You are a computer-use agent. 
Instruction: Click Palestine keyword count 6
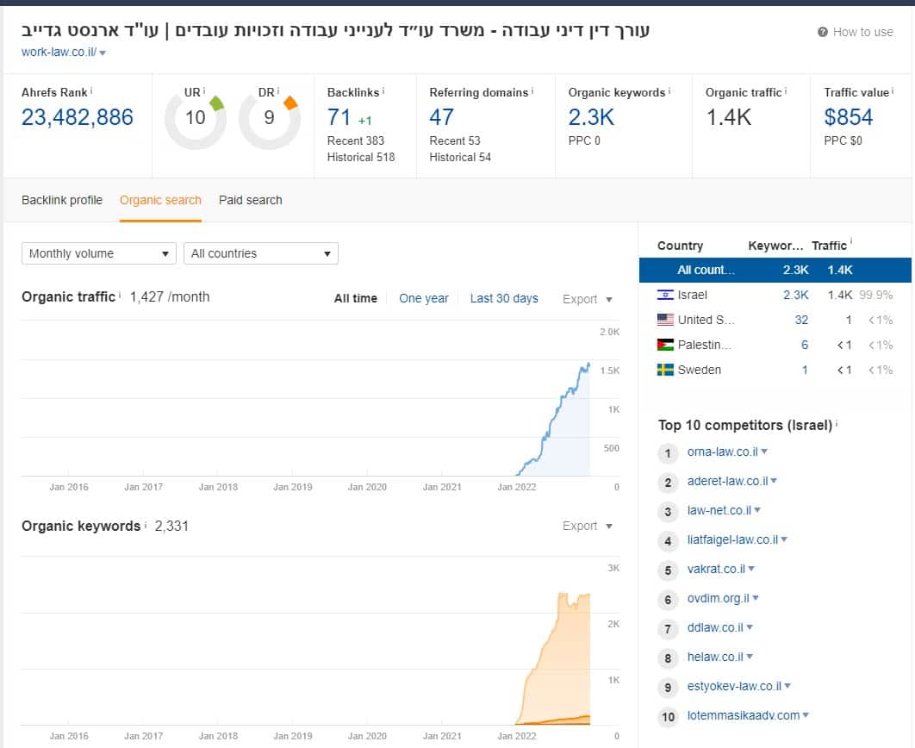pyautogui.click(x=805, y=345)
